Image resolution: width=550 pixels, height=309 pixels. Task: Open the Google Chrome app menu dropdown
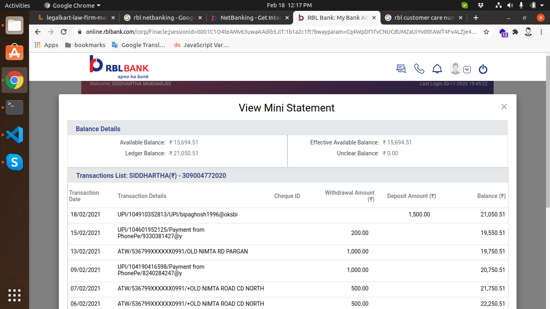(x=72, y=6)
